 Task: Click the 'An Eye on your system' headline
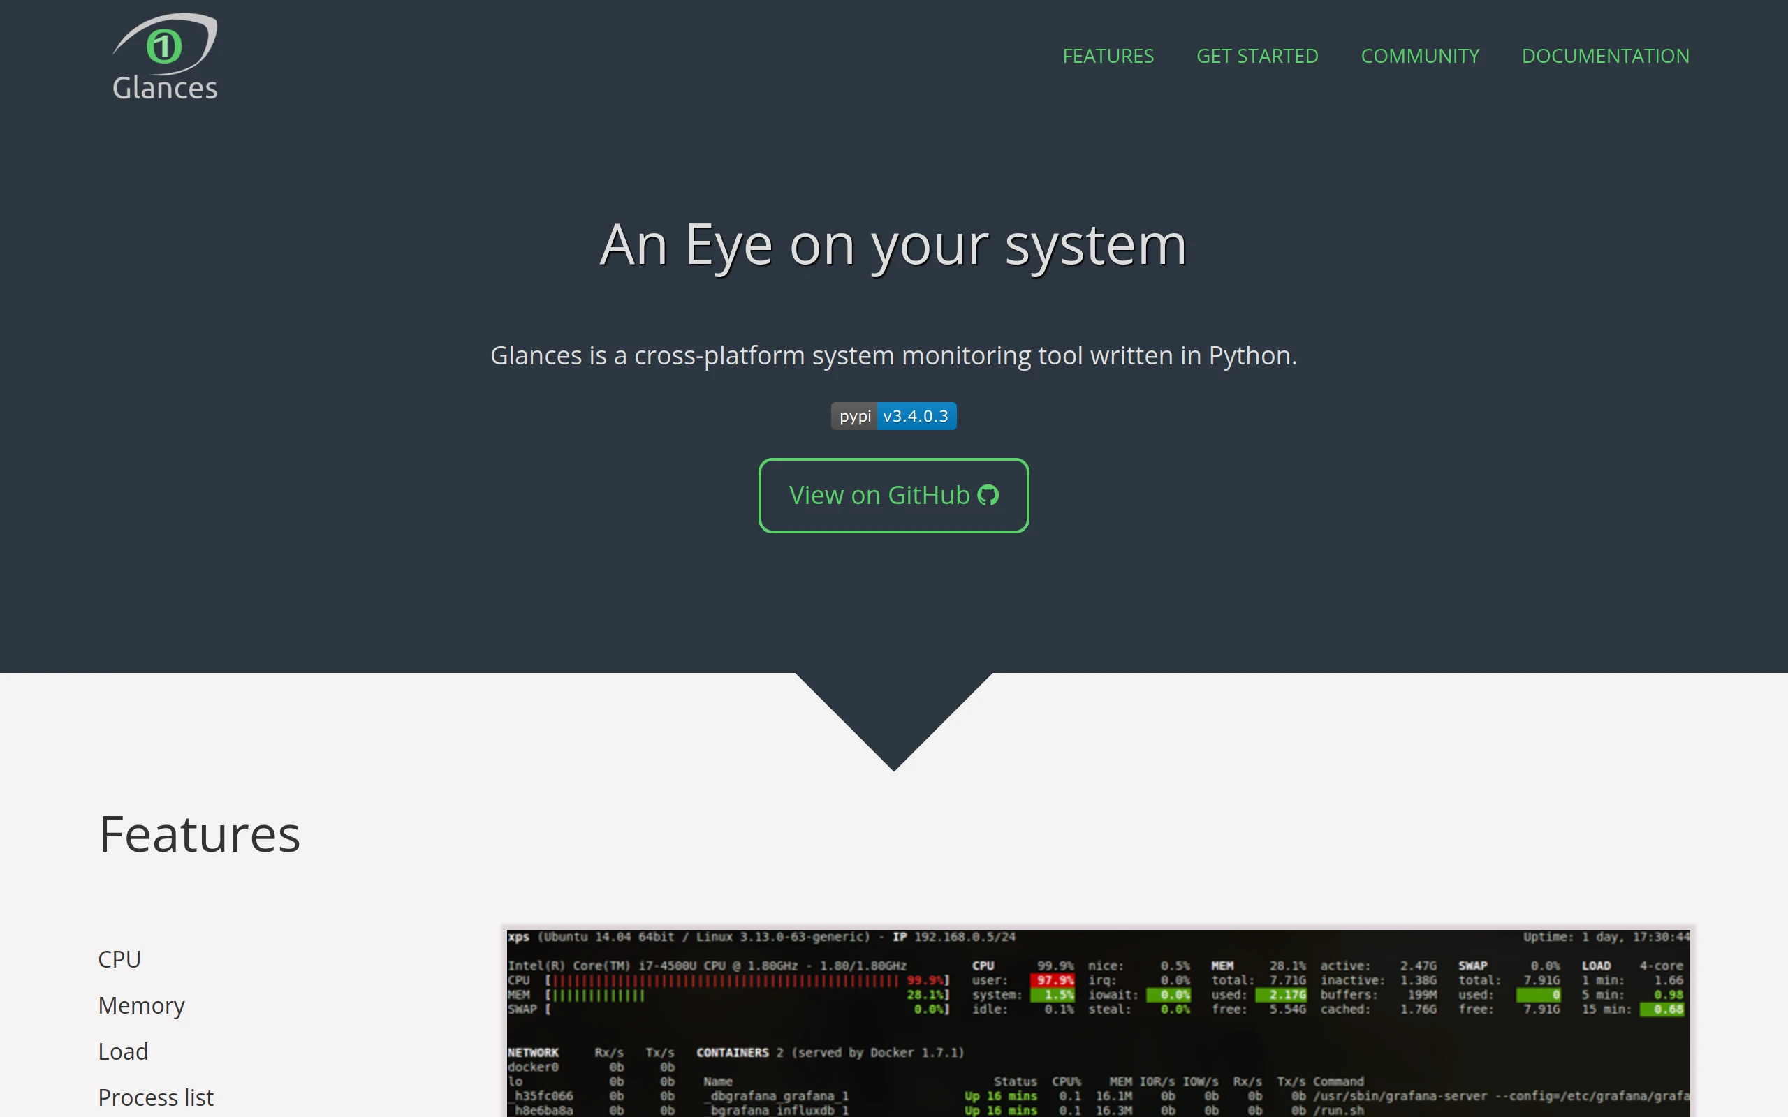click(893, 244)
